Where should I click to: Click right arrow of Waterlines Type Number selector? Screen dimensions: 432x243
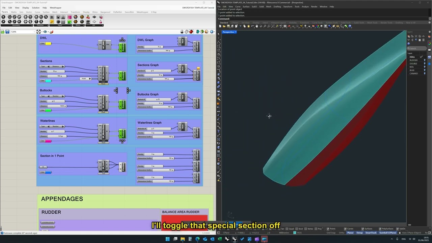click(63, 126)
